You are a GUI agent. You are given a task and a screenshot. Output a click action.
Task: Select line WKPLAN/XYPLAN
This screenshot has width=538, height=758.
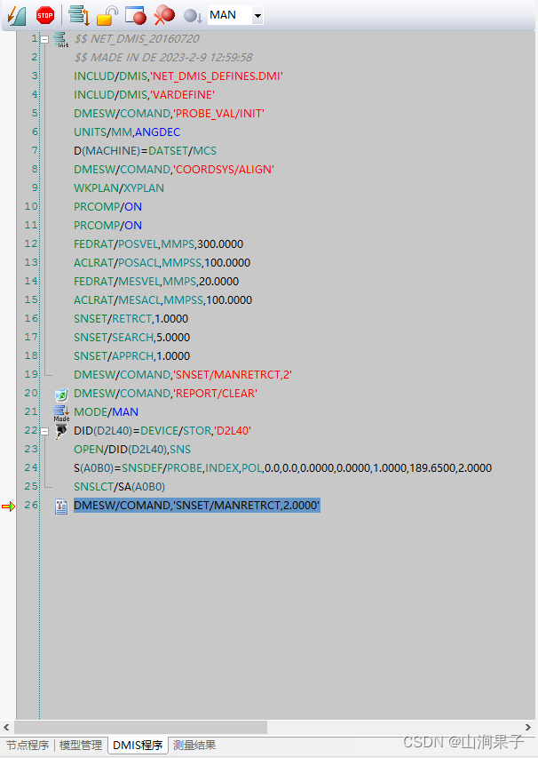pos(119,188)
